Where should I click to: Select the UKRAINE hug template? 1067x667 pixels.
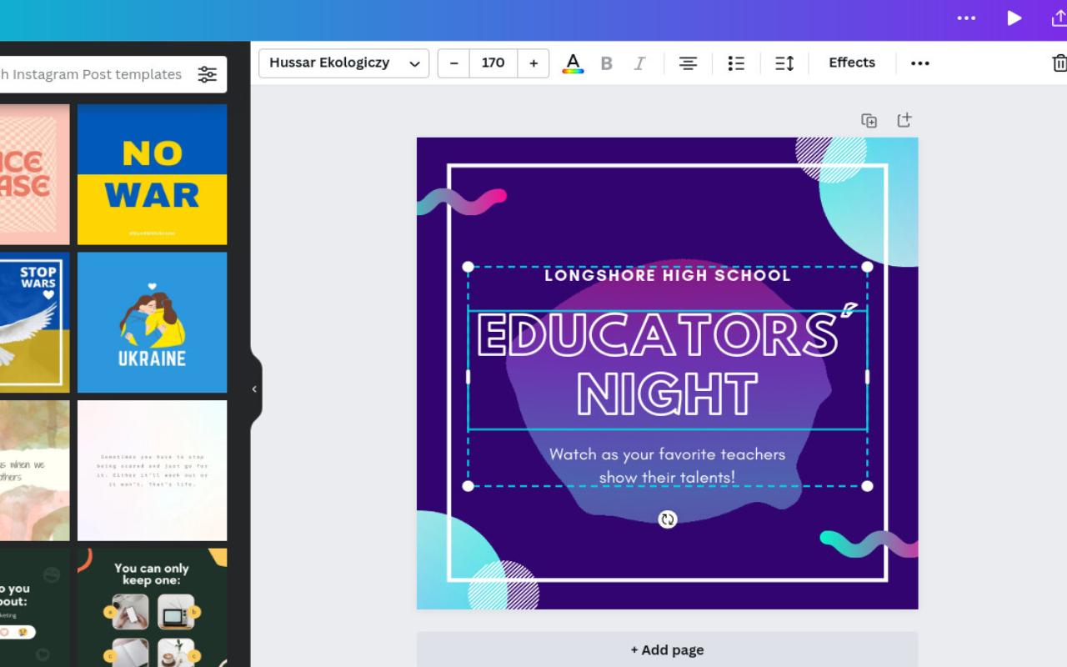click(x=152, y=323)
